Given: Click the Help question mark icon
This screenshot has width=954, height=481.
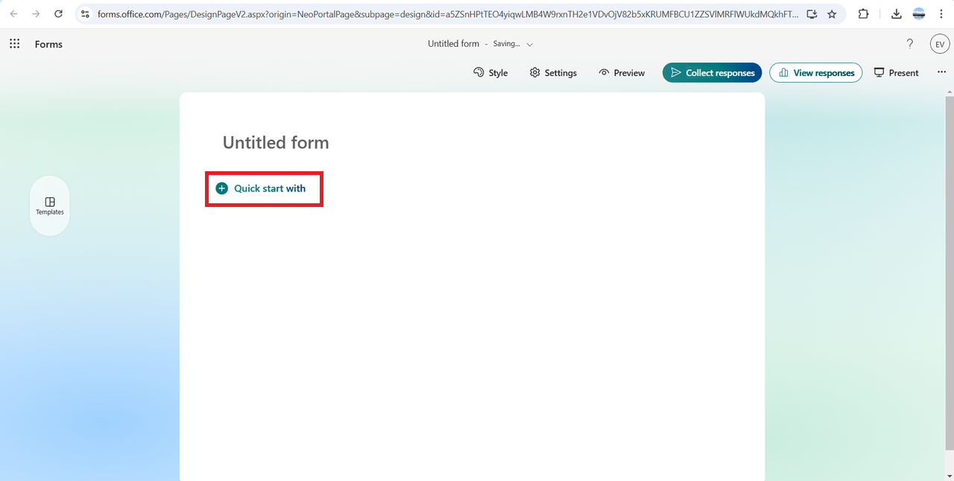Looking at the screenshot, I should click(x=909, y=44).
